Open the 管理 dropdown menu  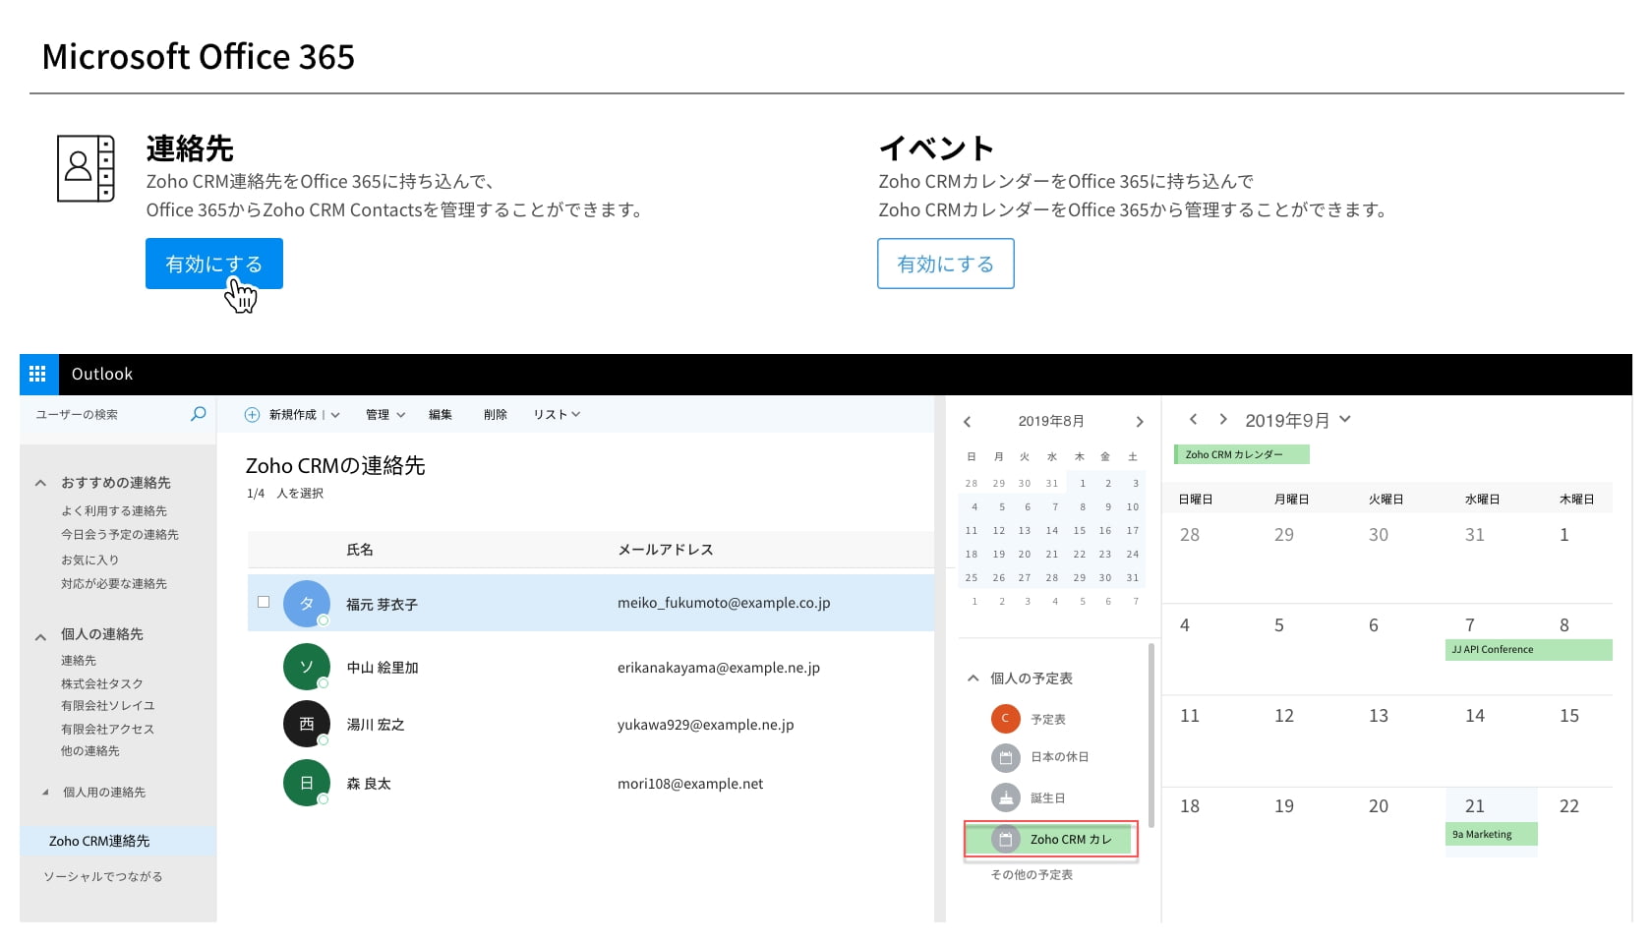[384, 415]
